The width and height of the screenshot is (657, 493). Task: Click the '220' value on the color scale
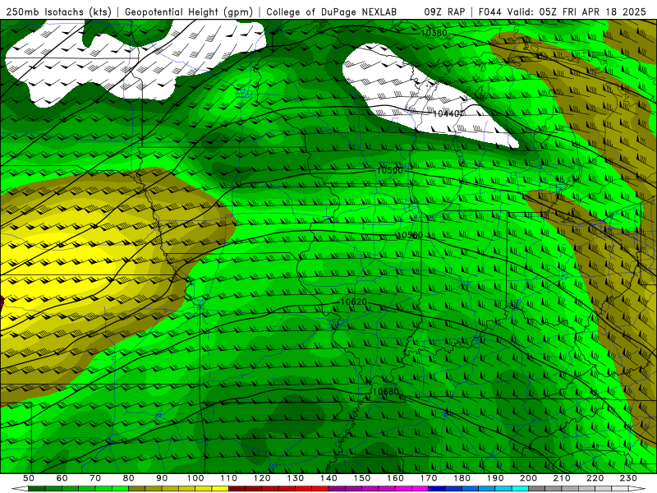coord(595,478)
